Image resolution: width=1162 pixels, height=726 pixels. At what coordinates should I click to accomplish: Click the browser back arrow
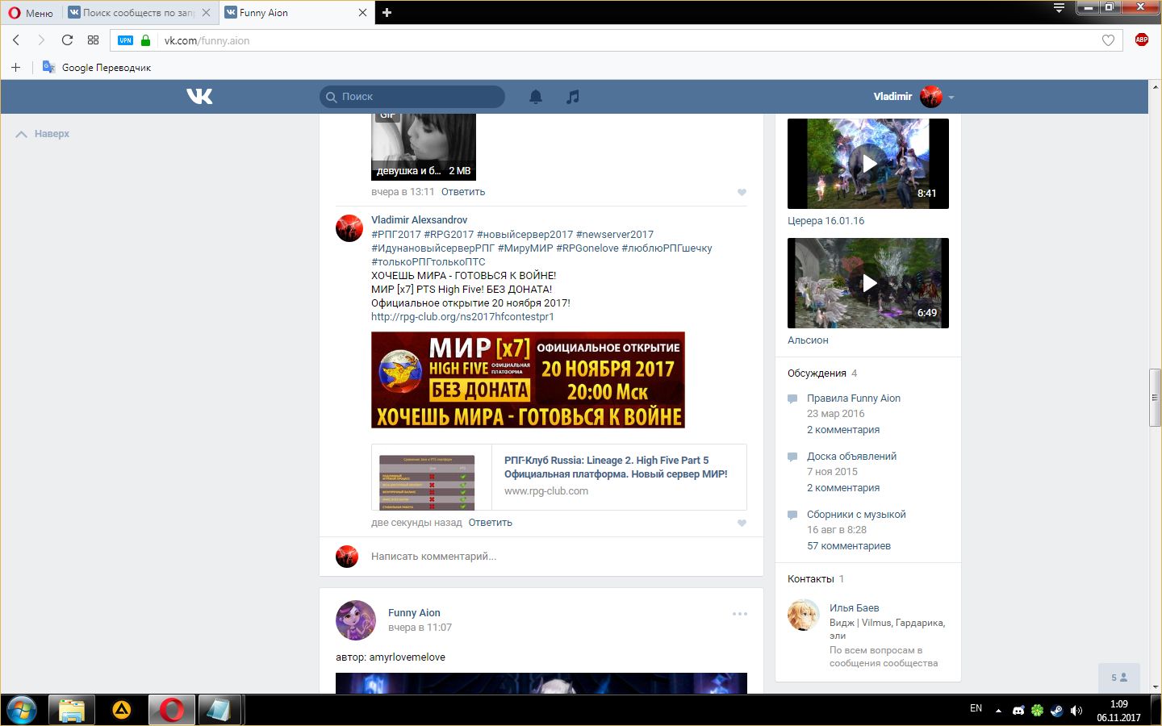(x=16, y=40)
